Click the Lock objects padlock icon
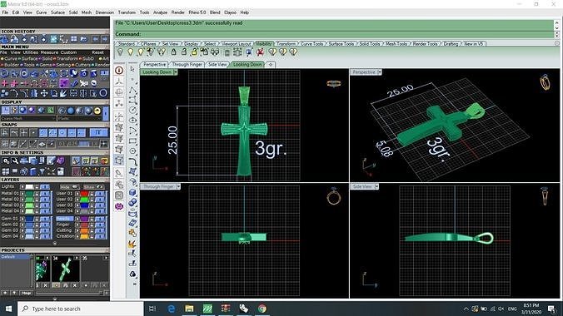This screenshot has height=316, width=563. (174, 52)
